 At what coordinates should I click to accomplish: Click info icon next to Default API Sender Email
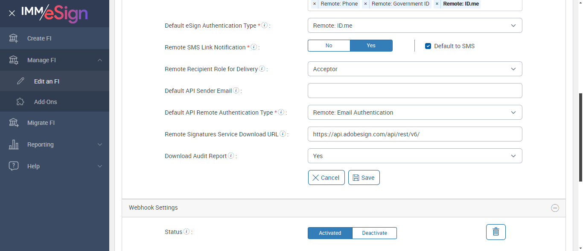tap(236, 91)
